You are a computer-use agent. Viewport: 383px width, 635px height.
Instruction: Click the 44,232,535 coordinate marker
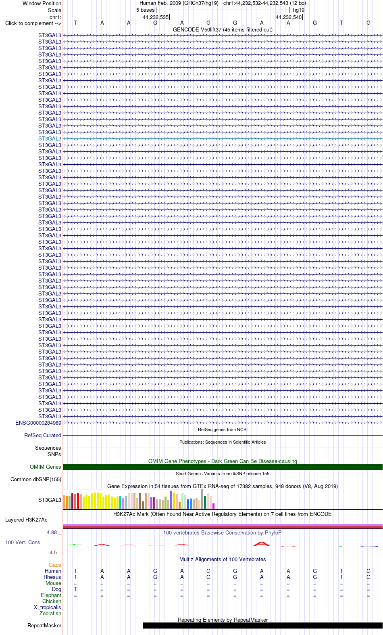tap(156, 17)
